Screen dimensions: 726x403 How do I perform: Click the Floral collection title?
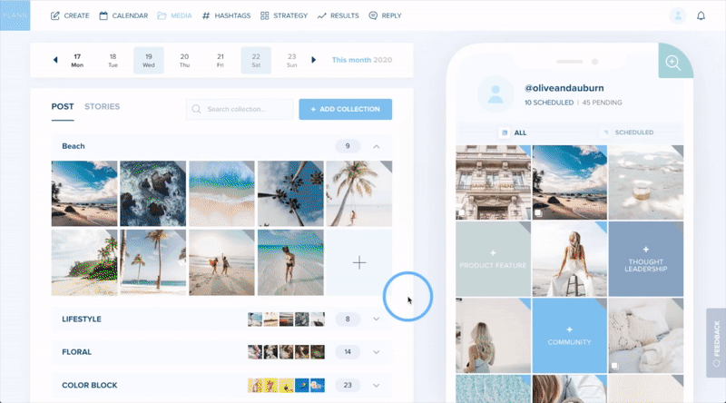click(77, 352)
